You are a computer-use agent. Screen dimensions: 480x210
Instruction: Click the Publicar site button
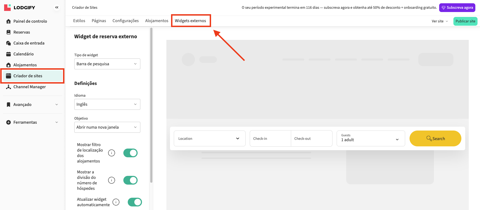(x=465, y=21)
